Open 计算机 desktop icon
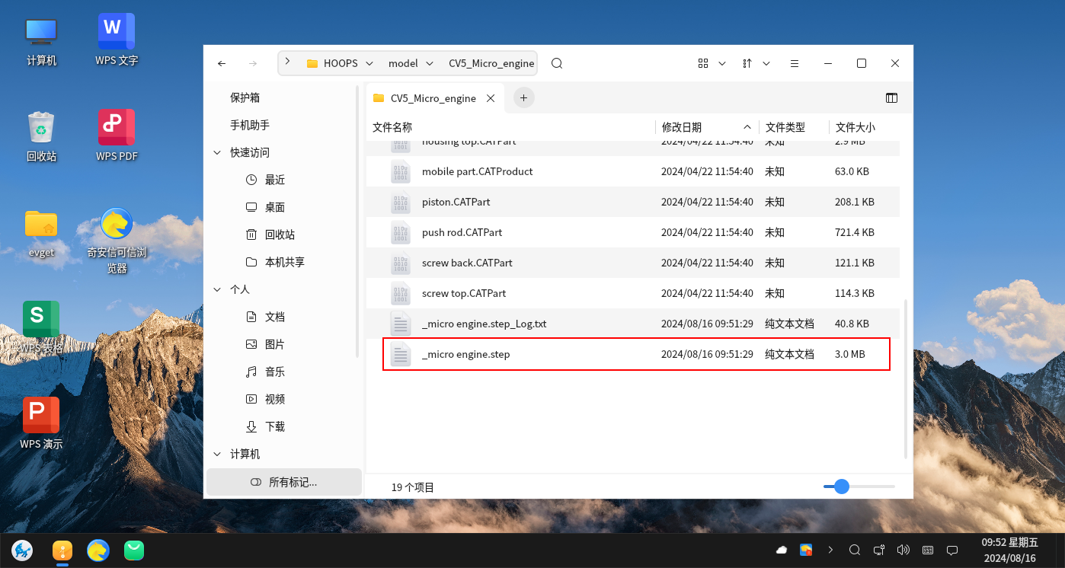The width and height of the screenshot is (1065, 568). 41,42
